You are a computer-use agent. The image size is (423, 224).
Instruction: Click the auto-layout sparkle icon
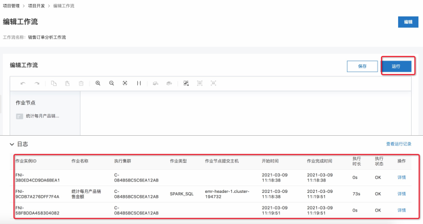point(125,83)
